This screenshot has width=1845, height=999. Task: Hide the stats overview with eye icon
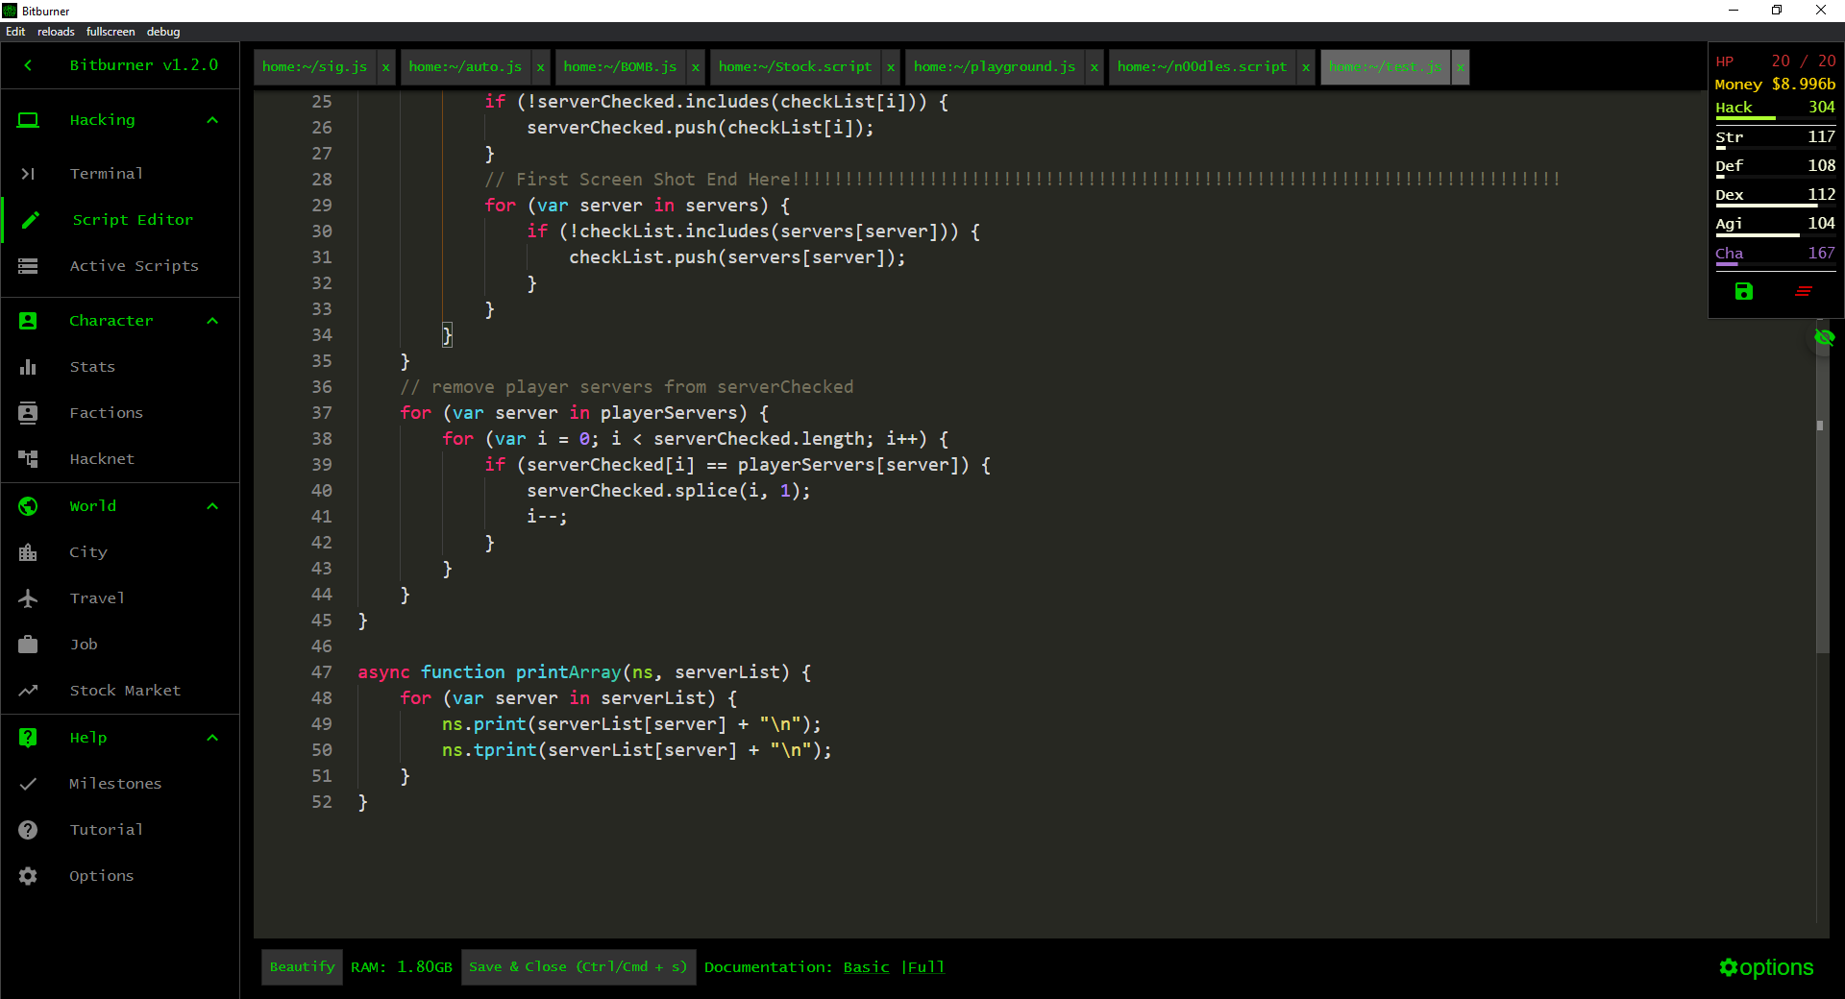point(1825,337)
